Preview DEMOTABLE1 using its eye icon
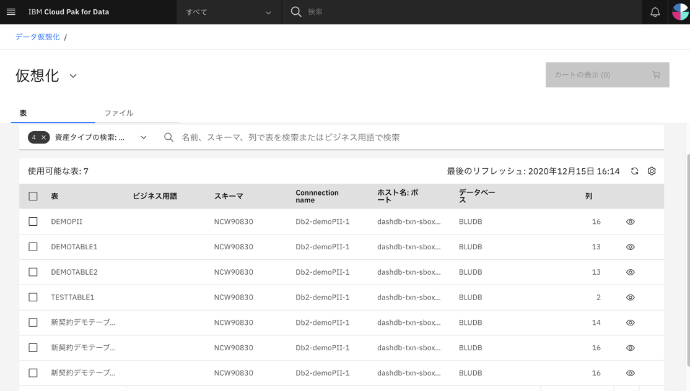The height and width of the screenshot is (391, 690). point(630,247)
